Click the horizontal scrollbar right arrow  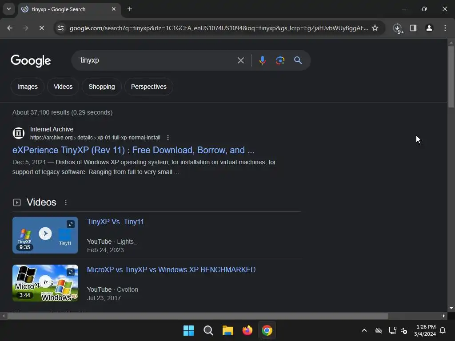444,316
